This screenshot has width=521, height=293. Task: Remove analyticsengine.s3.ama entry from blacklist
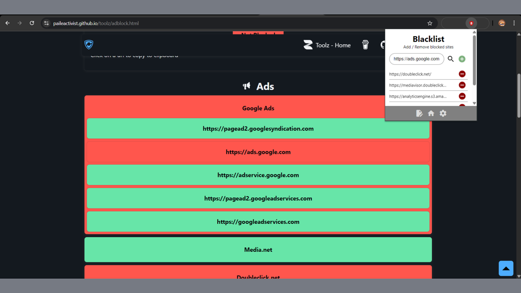[x=462, y=96]
